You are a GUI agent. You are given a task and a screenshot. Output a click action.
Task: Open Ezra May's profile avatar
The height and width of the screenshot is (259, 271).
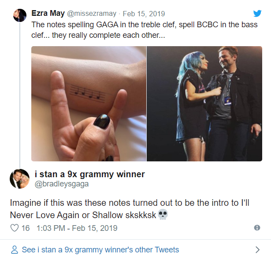(20, 15)
